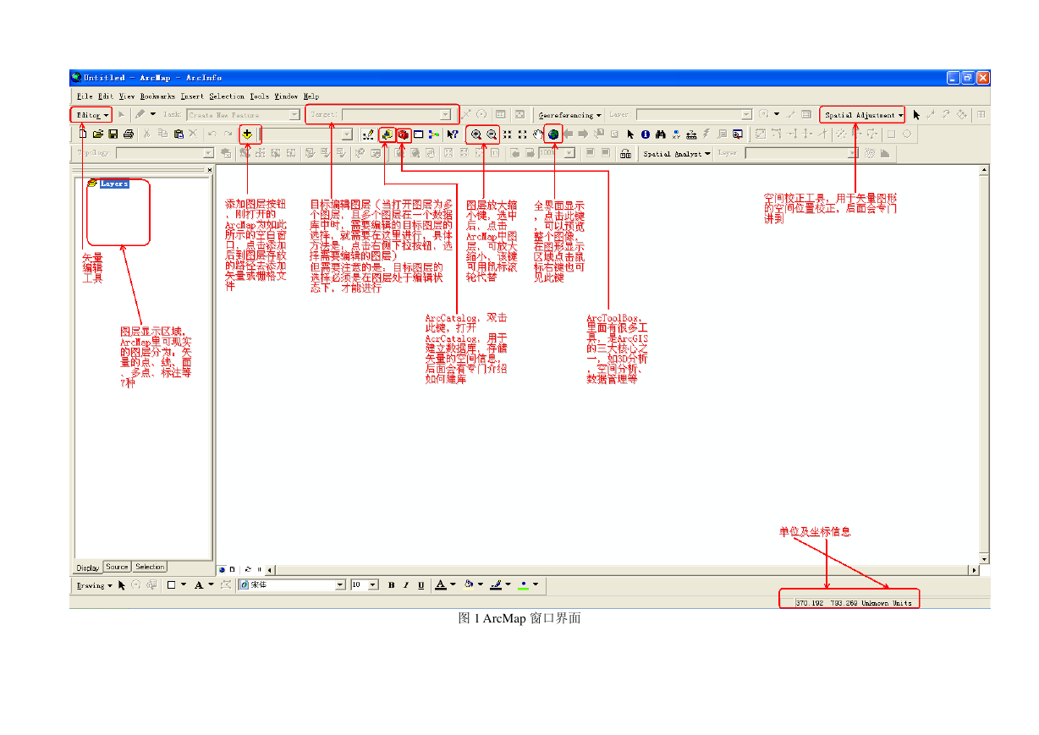Viewport: 1039px width, 735px height.
Task: Switch to the Display tab
Action: (88, 568)
